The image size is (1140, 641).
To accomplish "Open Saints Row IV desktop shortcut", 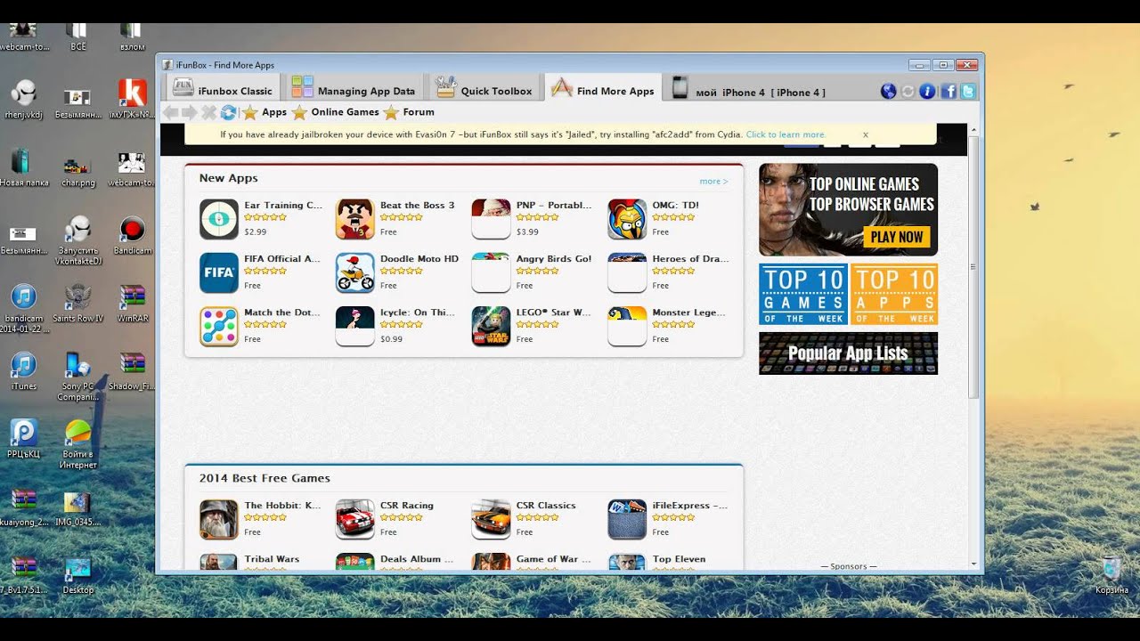I will [x=77, y=303].
